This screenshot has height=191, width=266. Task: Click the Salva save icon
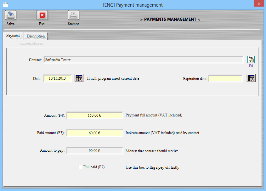coord(10,15)
